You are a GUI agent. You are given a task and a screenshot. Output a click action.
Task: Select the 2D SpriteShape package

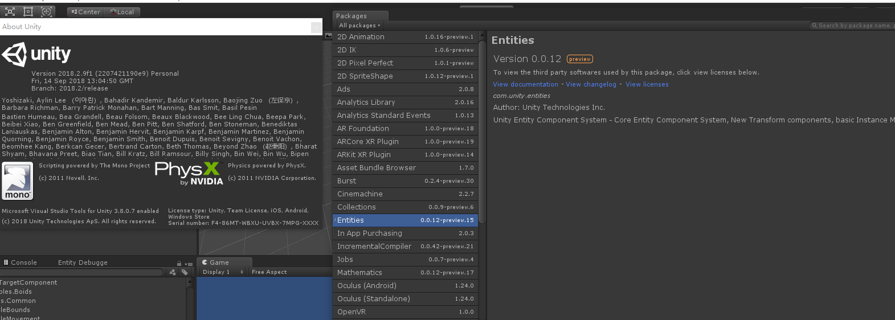click(x=405, y=76)
